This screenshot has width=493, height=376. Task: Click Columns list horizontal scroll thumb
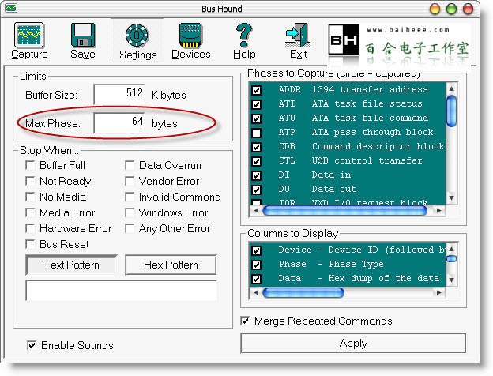click(303, 293)
